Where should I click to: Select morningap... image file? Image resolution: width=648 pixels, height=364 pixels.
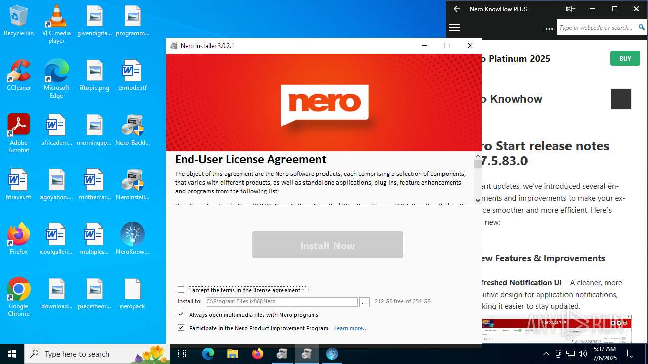95,130
